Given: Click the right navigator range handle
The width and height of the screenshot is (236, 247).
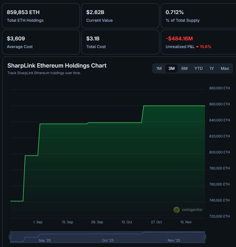Looking at the screenshot, I should click(x=205, y=237).
